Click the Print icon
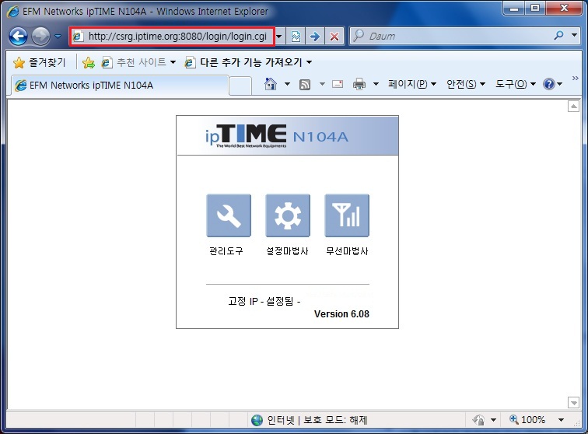The image size is (588, 434). point(359,84)
